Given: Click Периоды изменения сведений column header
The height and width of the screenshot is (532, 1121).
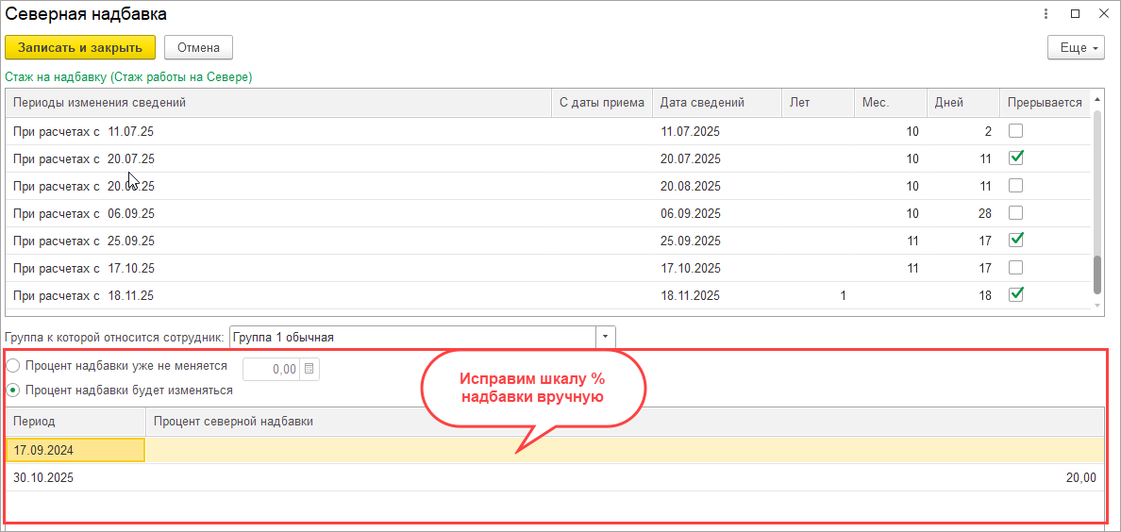Looking at the screenshot, I should coord(278,103).
